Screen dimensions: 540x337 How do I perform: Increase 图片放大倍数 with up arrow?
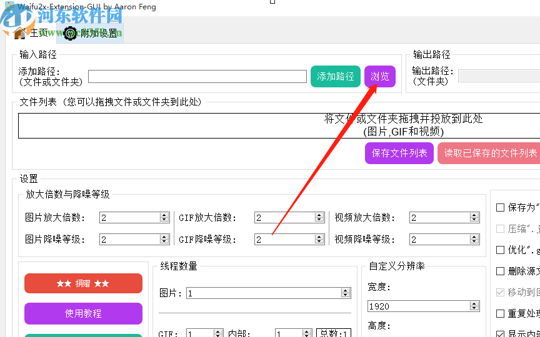[x=164, y=215]
